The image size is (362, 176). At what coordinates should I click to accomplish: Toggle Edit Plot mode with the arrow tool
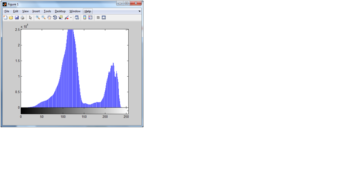click(x=30, y=17)
